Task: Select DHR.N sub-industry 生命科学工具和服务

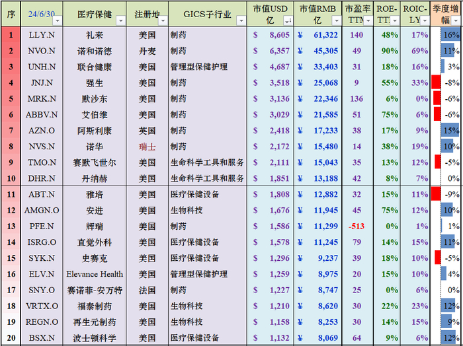Action: click(207, 178)
